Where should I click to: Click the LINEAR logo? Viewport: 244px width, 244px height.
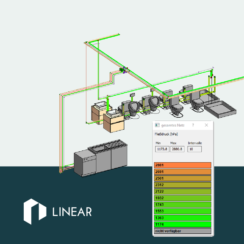click(58, 211)
